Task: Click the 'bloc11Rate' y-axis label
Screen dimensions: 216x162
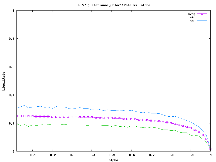Action: click(x=4, y=81)
